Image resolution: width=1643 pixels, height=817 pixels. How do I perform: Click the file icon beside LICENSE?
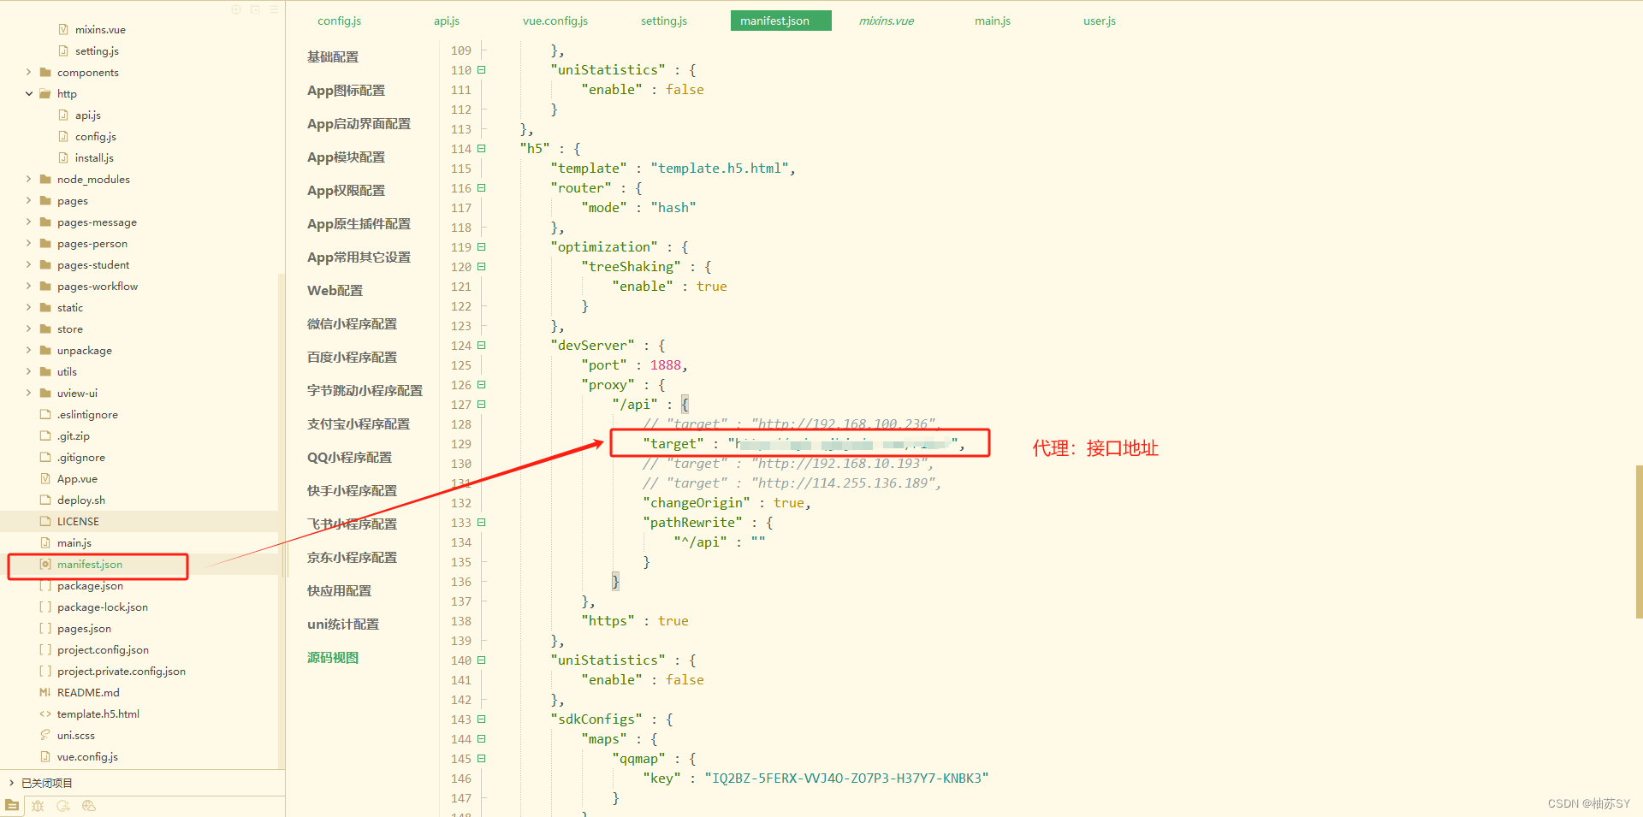coord(45,521)
